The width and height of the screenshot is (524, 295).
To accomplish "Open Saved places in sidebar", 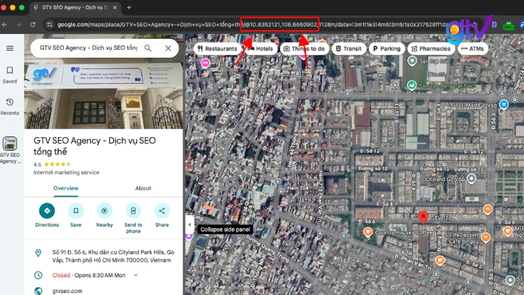I will (x=10, y=75).
